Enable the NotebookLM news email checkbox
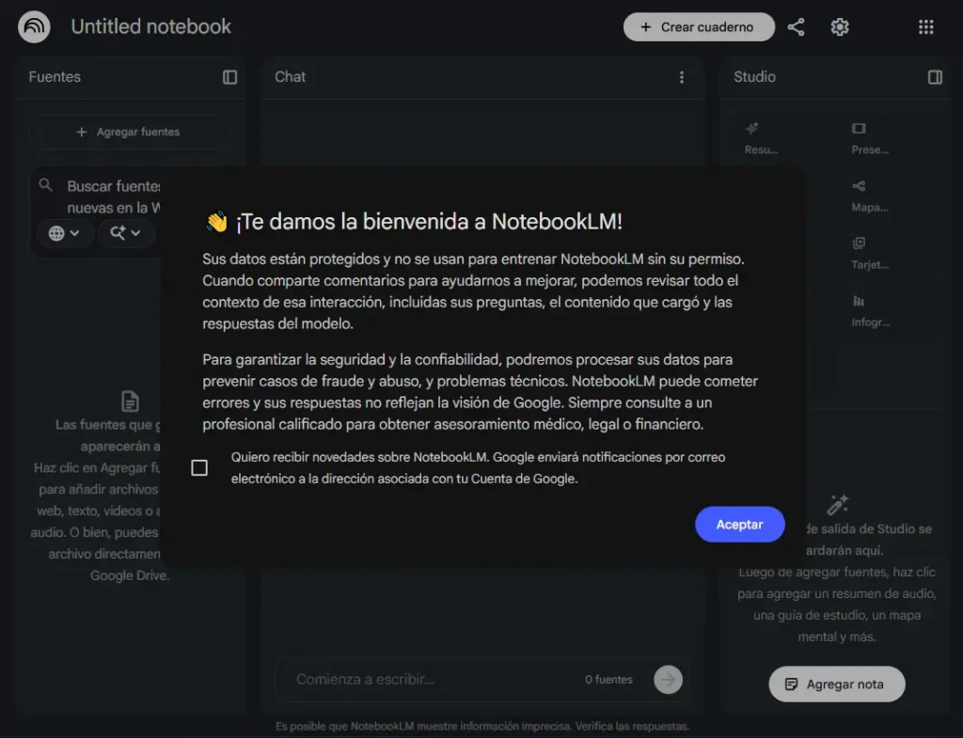 [x=199, y=468]
